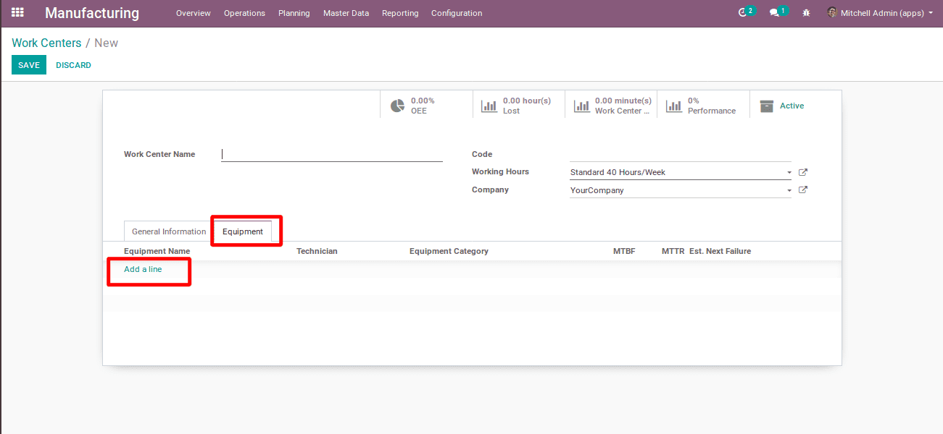Go back to Work Centers breadcrumb
The image size is (943, 434).
[46, 43]
